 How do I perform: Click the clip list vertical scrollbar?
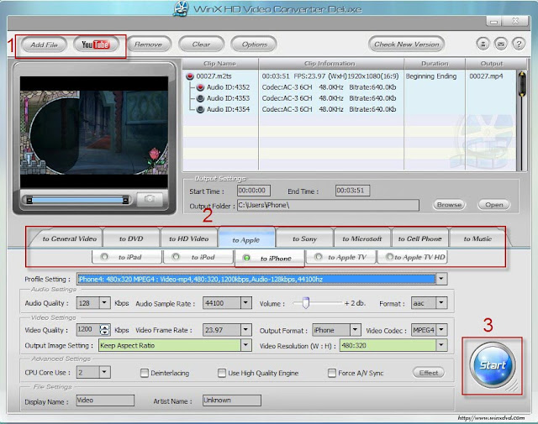[521, 120]
